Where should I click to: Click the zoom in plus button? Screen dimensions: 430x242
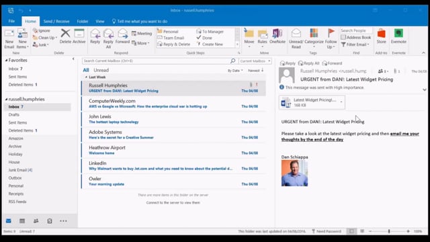(x=408, y=231)
